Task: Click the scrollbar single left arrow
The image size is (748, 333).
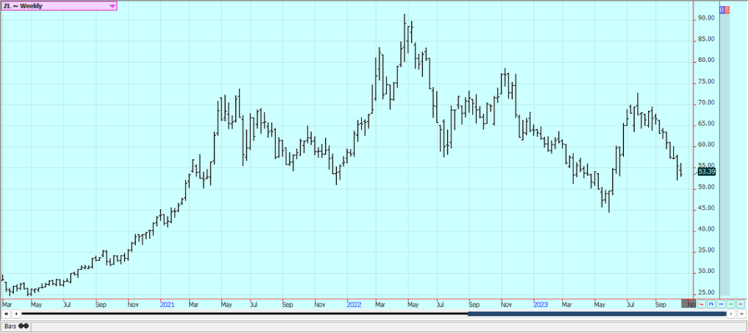Action: (x=16, y=314)
